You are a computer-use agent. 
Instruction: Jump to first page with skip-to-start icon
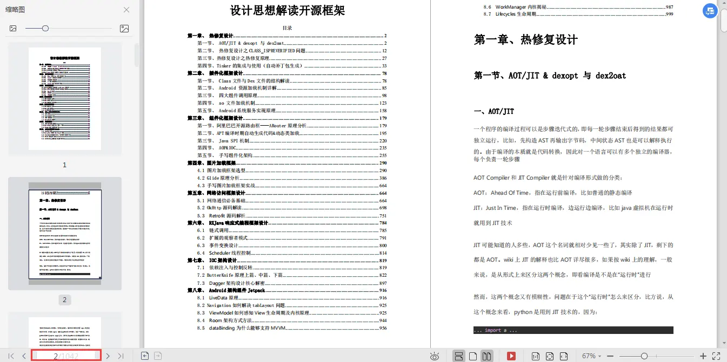[x=12, y=355]
